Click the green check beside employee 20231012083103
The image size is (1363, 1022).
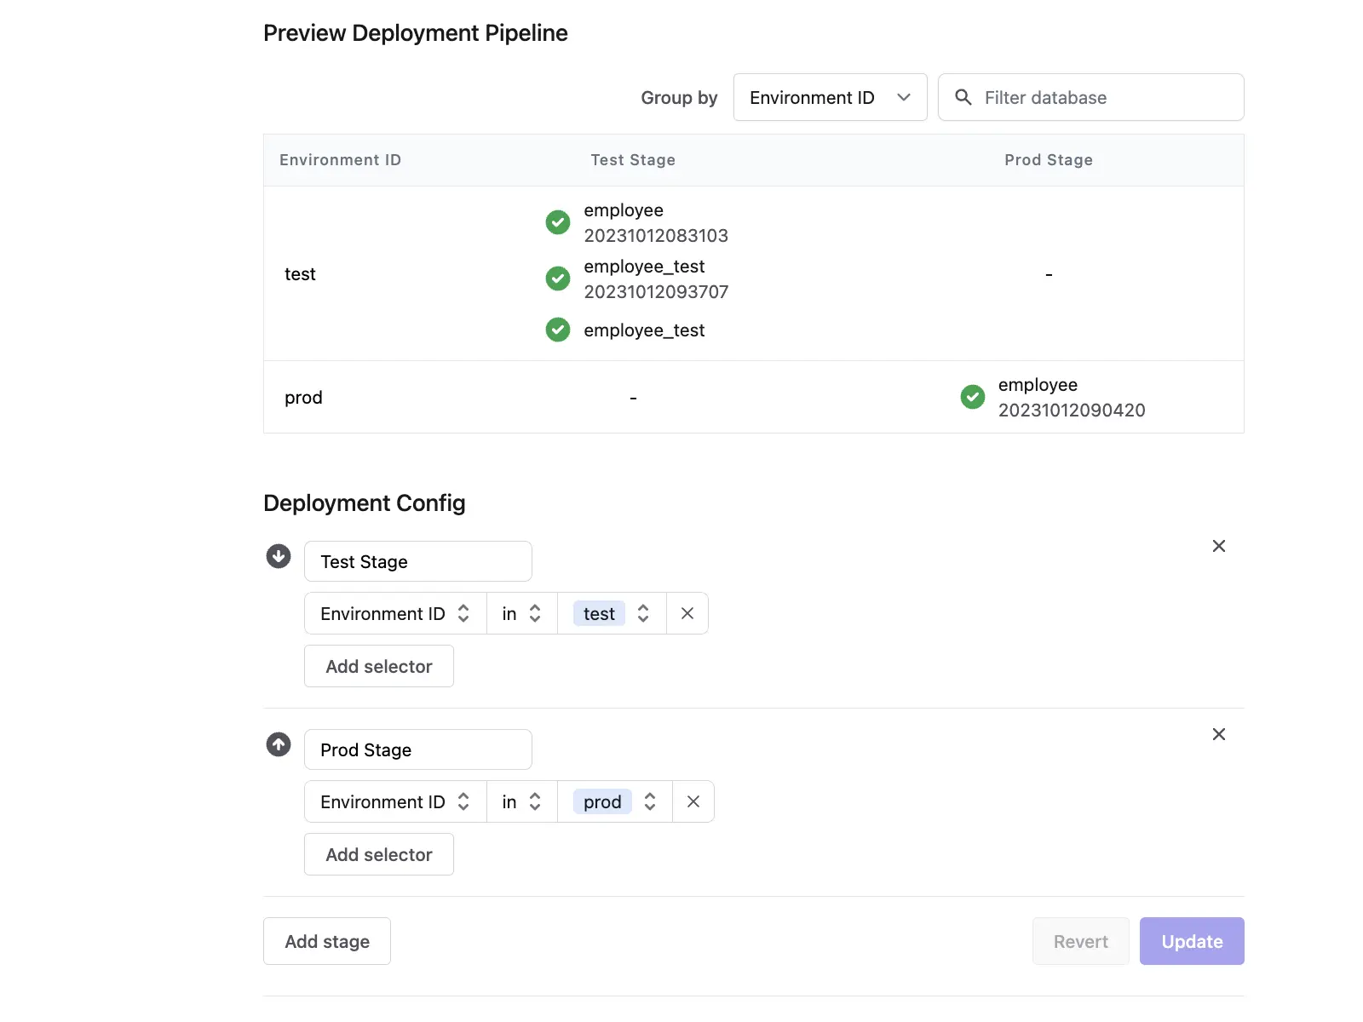click(x=557, y=222)
